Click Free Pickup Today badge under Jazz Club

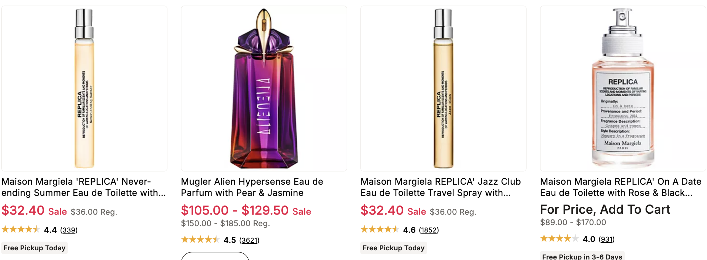(393, 248)
